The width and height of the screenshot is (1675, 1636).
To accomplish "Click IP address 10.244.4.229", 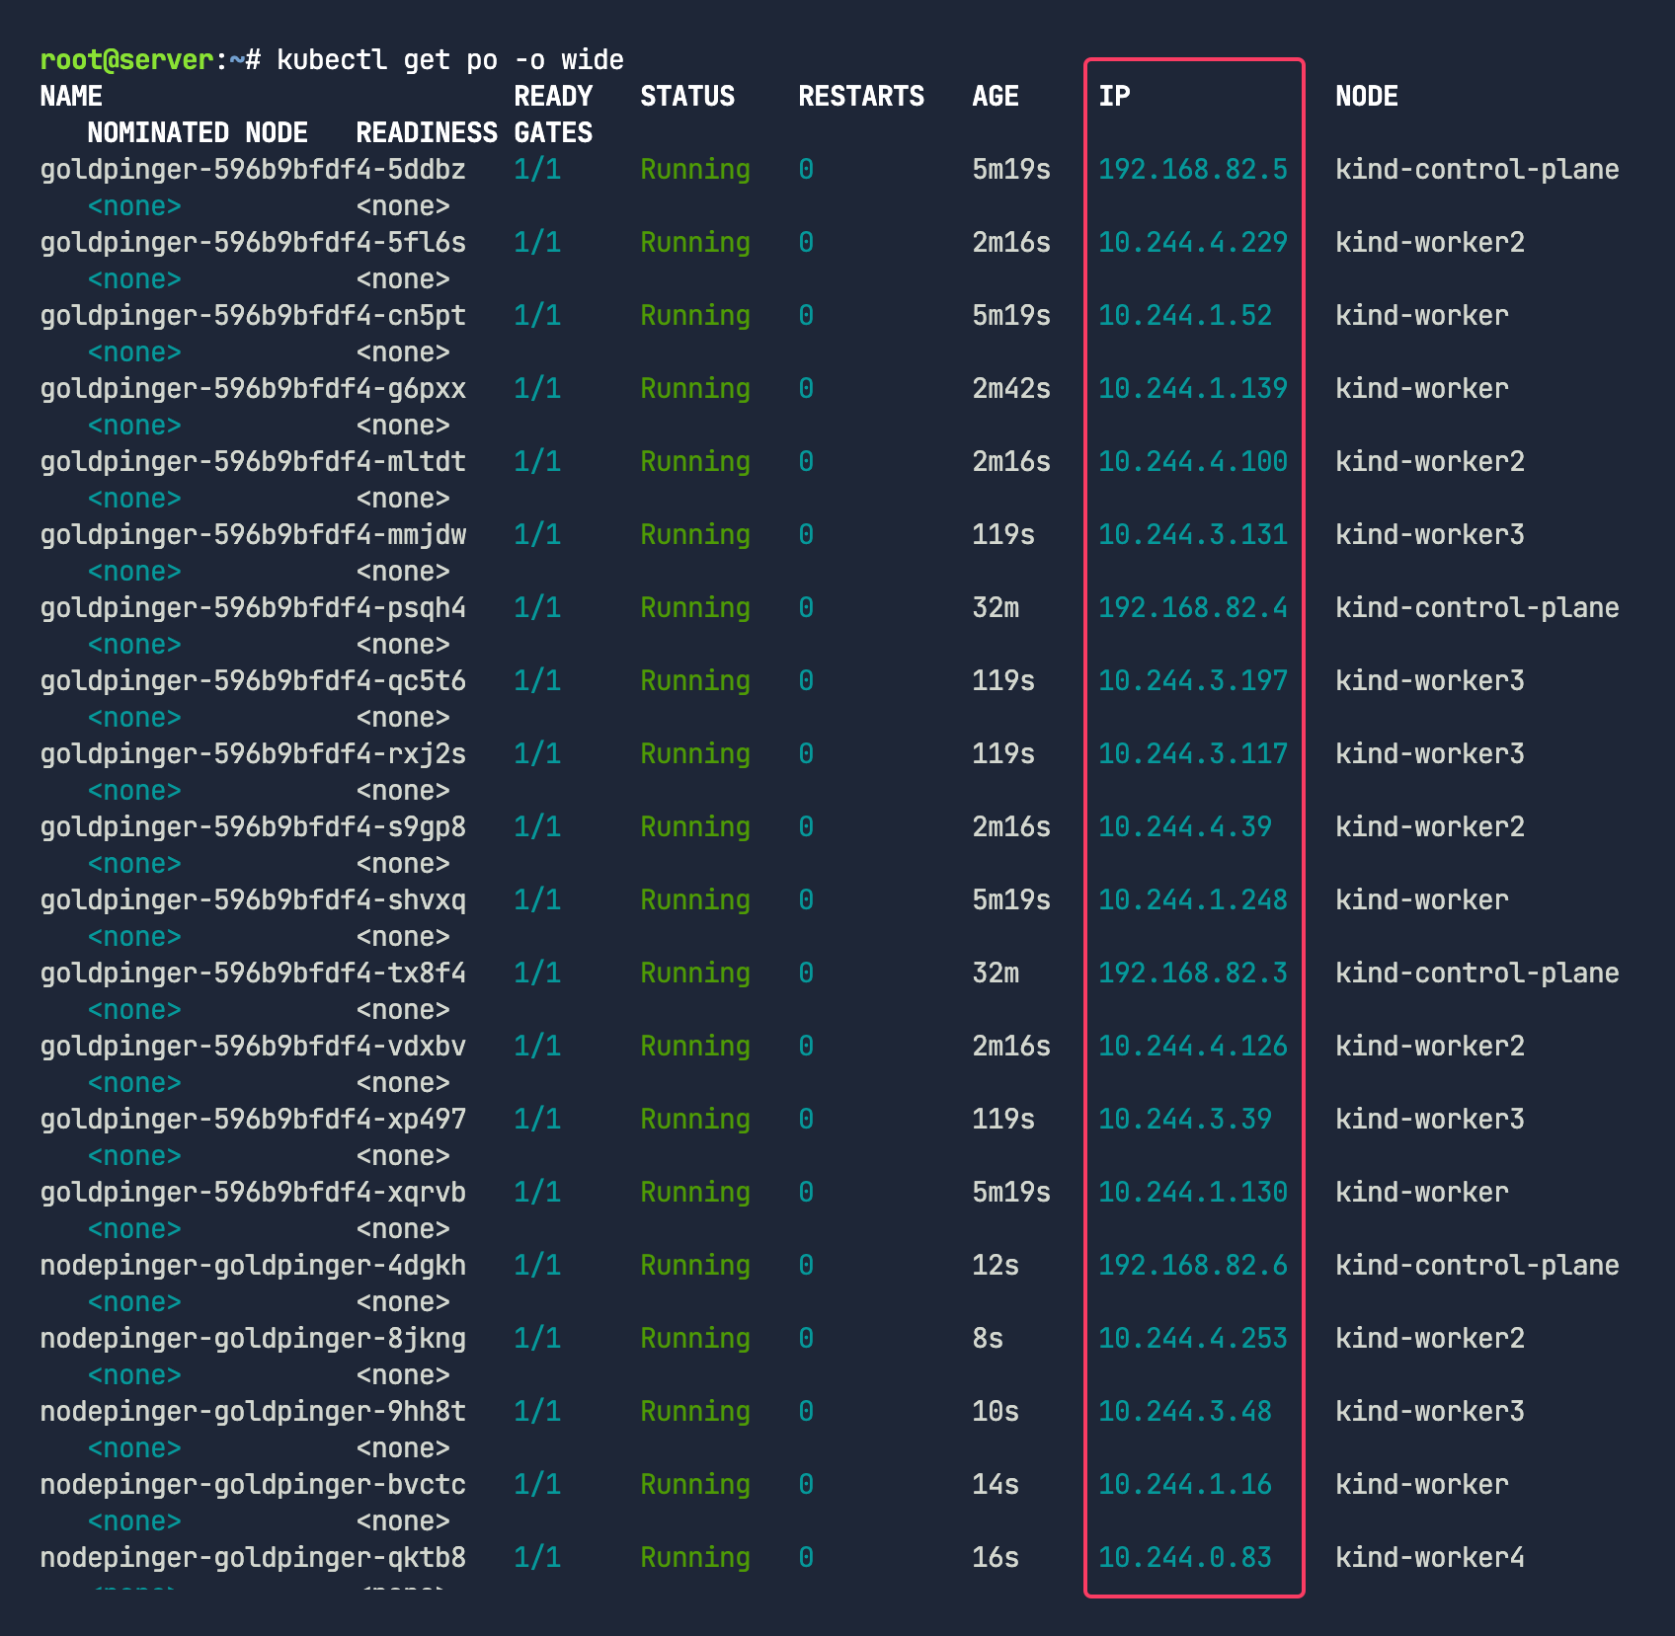I will tap(1193, 243).
